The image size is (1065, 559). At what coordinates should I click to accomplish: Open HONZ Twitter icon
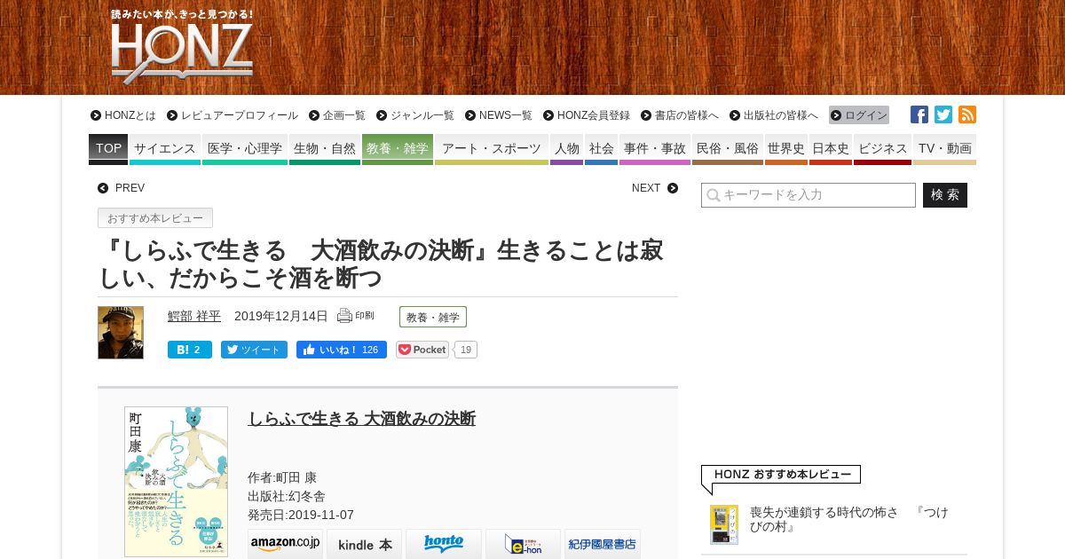click(943, 114)
